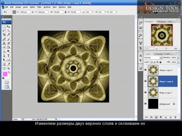Toggle Quick Mask mode
Viewport: 182px width, 136px height.
point(6,82)
